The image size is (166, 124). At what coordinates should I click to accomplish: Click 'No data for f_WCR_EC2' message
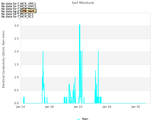click(17, 17)
